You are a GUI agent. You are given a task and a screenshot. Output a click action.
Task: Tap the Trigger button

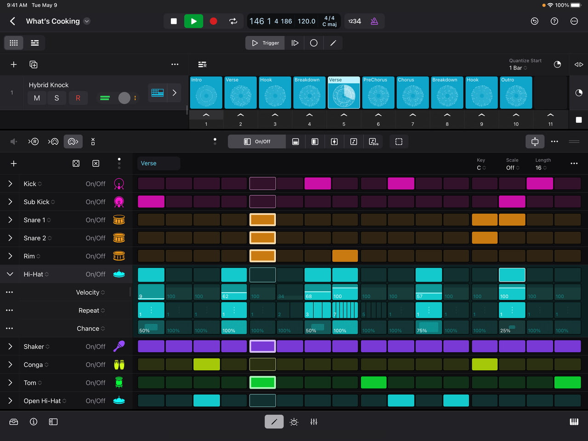pos(265,43)
